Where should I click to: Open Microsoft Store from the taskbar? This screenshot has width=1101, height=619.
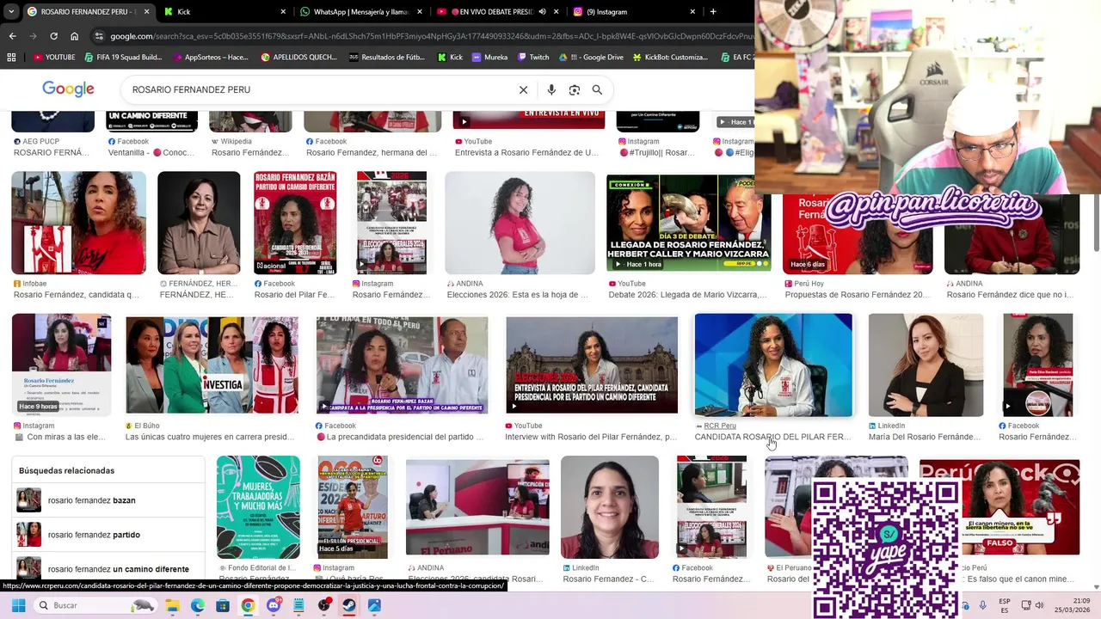(223, 605)
